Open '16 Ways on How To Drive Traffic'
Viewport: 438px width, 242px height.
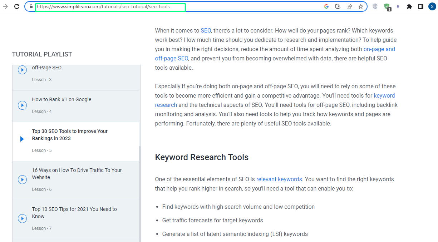pyautogui.click(x=77, y=174)
